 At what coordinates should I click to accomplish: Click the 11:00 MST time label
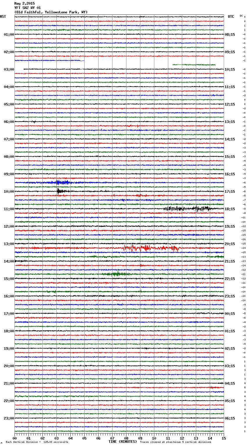pyautogui.click(x=9, y=209)
